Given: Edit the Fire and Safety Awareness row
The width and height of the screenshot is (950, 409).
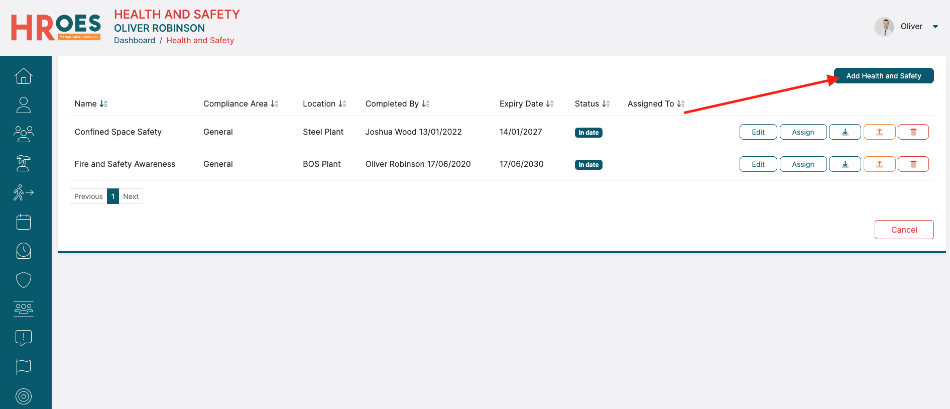Looking at the screenshot, I should [758, 164].
